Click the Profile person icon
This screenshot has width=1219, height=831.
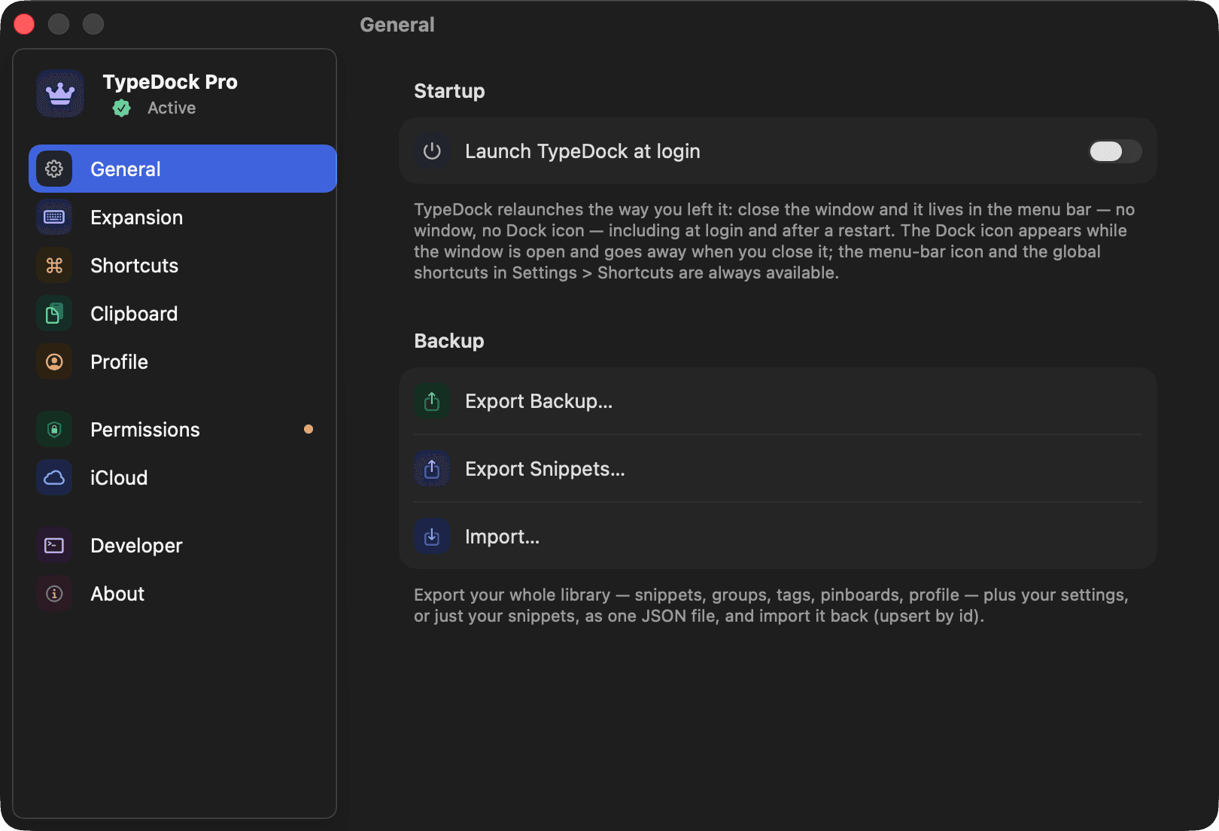[54, 361]
